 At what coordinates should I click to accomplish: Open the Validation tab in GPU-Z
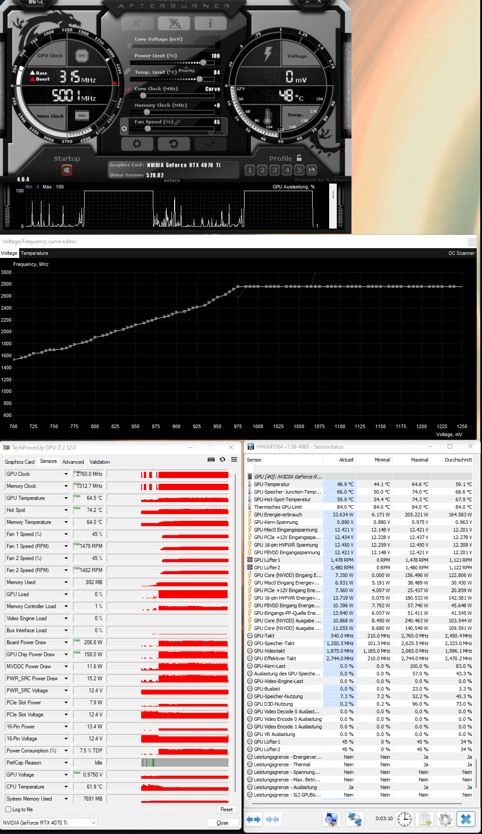[x=100, y=462]
